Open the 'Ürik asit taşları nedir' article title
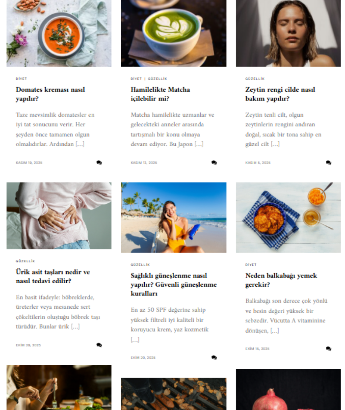This screenshot has height=410, width=345. (x=53, y=276)
